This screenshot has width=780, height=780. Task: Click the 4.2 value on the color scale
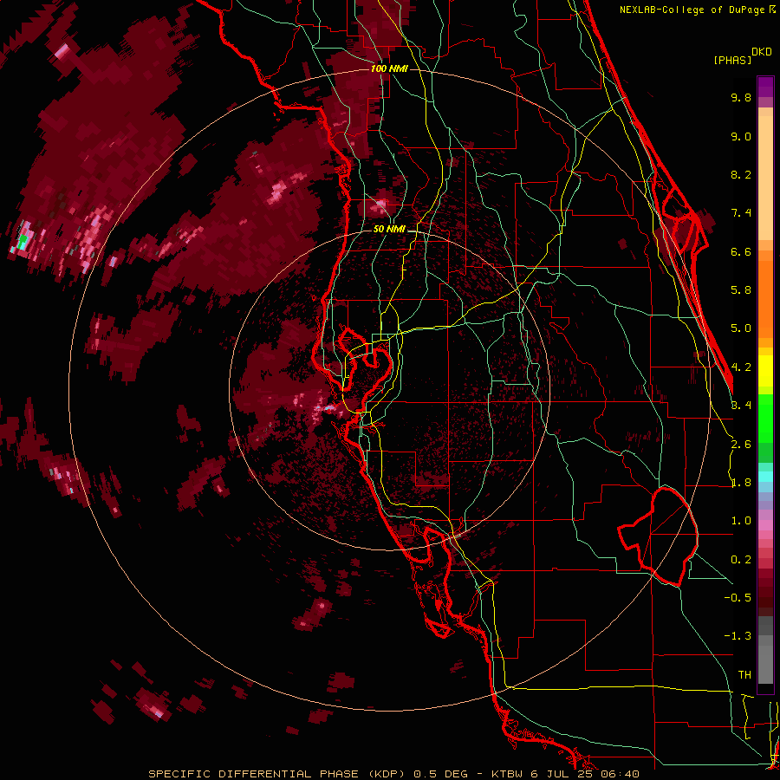tap(741, 367)
